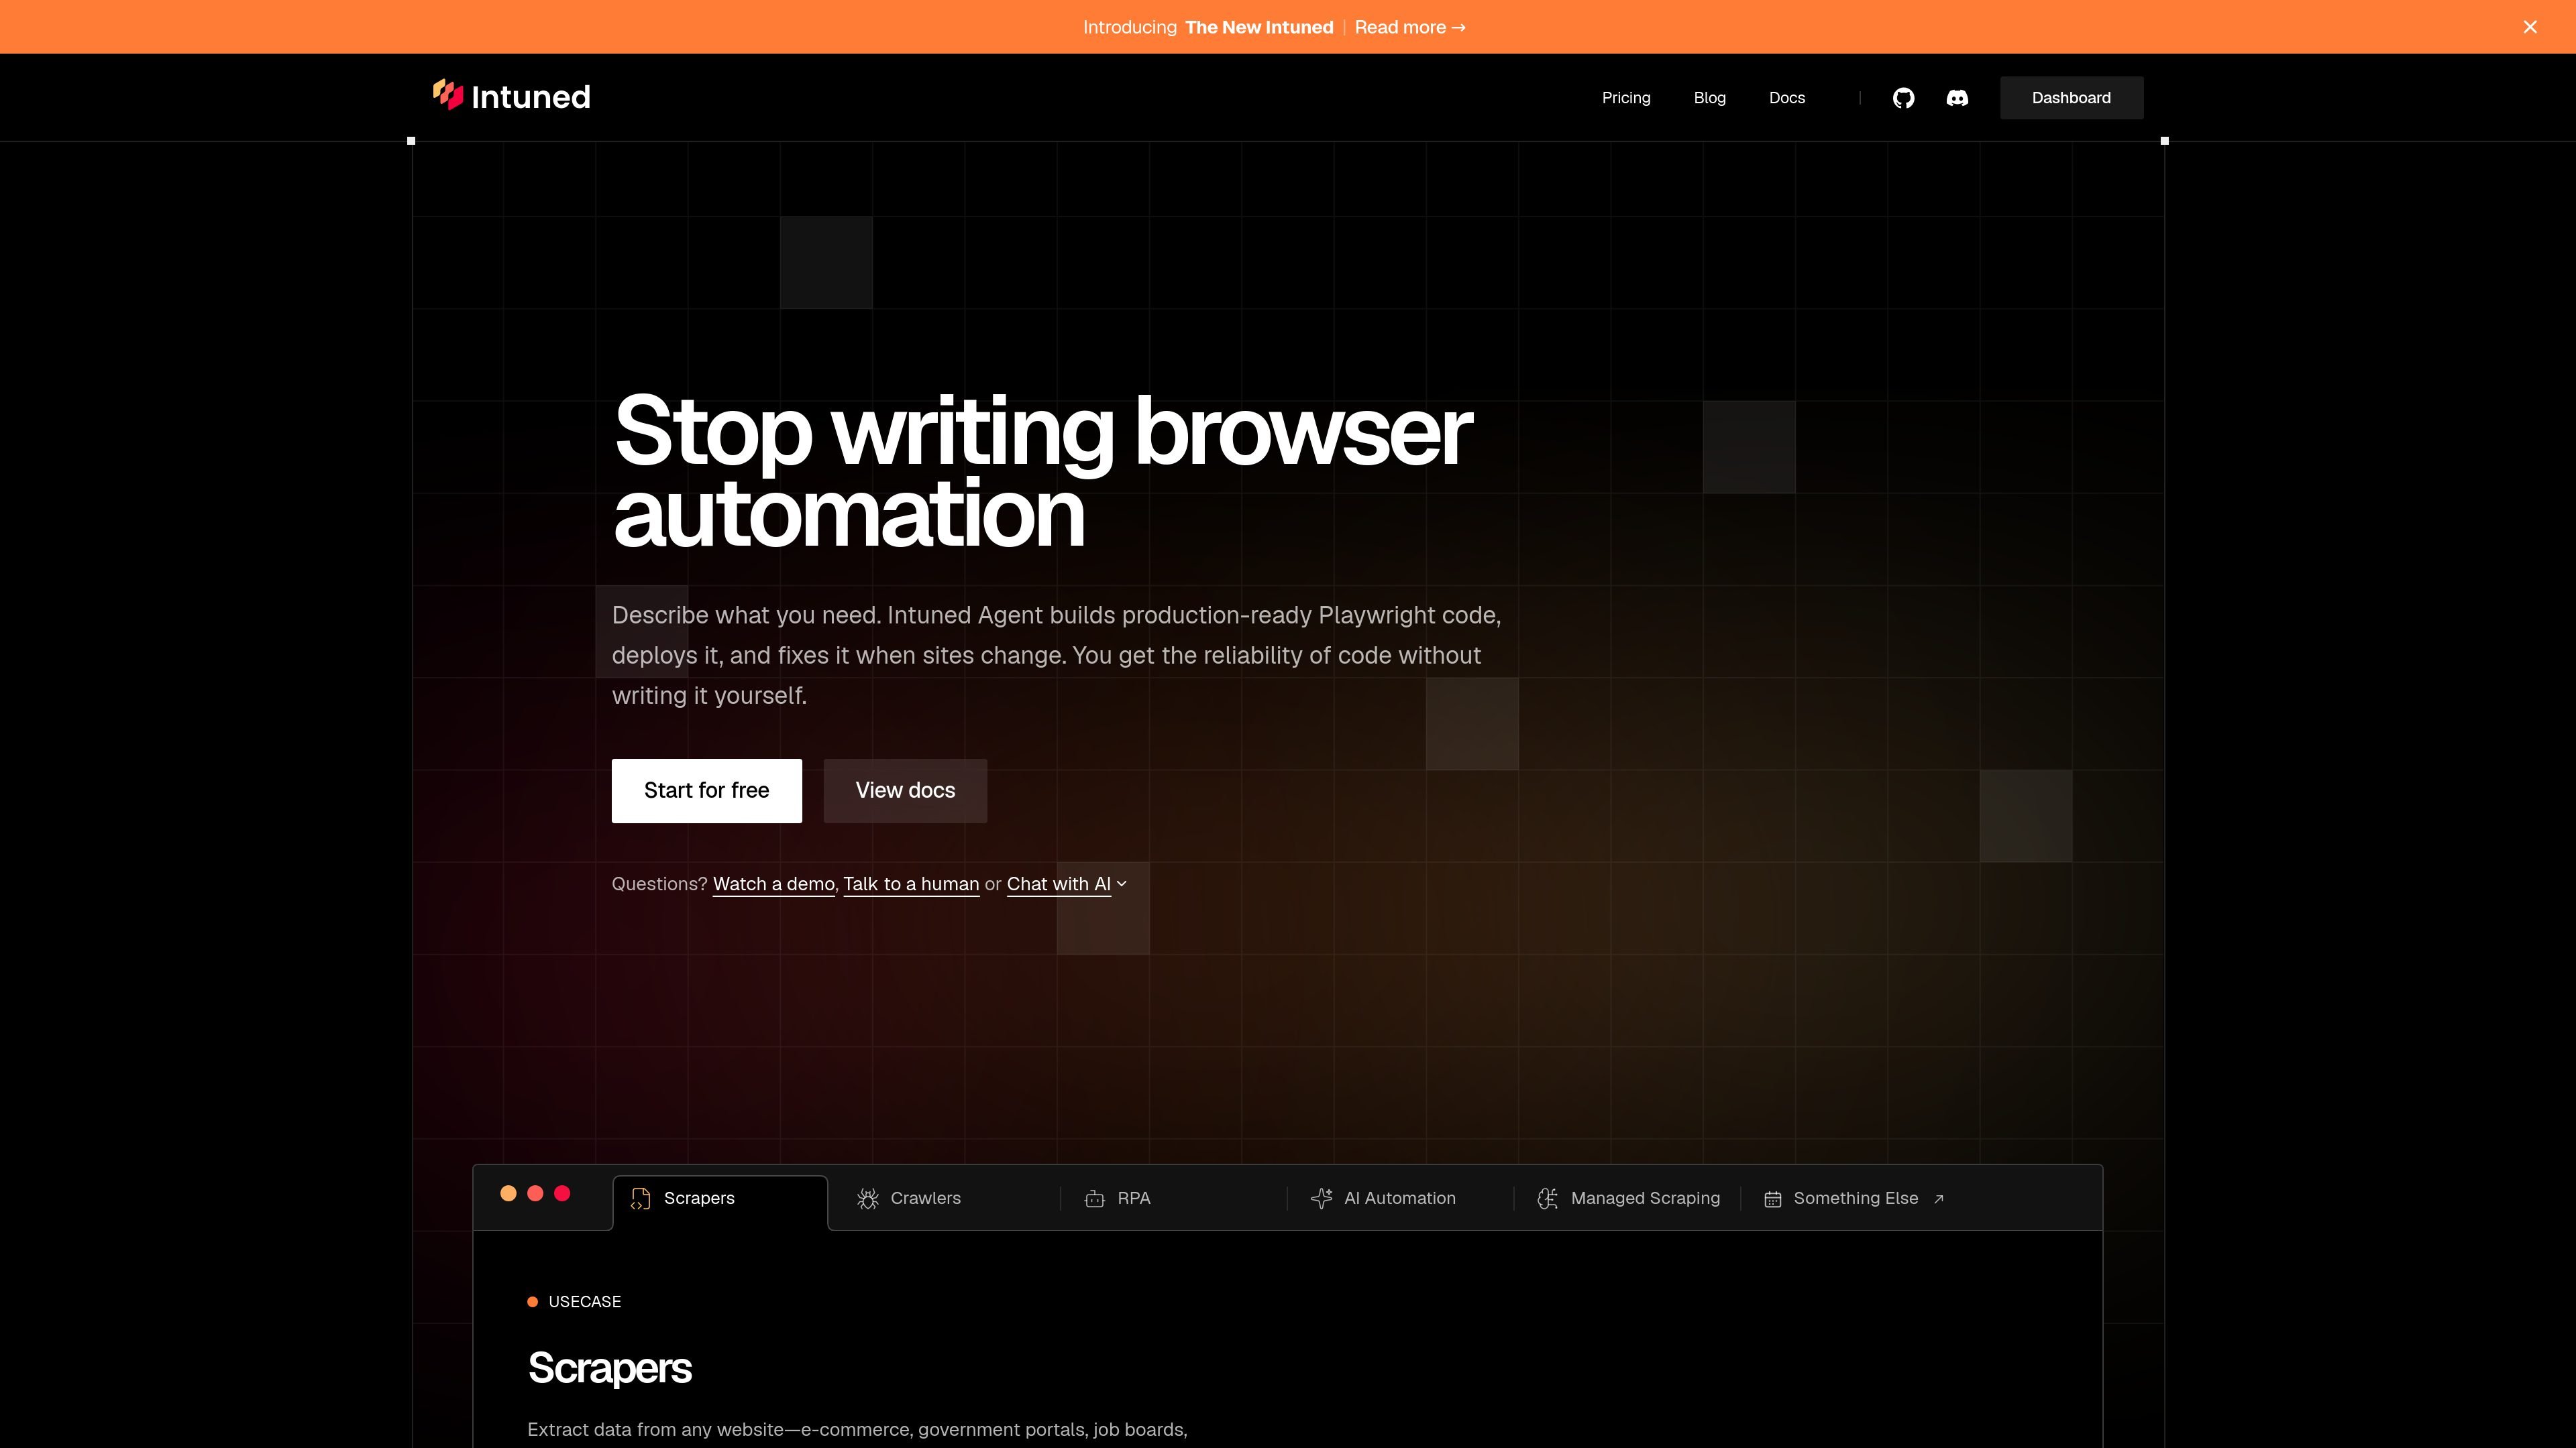Click the Intuned logo
The height and width of the screenshot is (1448, 2576).
[x=511, y=96]
